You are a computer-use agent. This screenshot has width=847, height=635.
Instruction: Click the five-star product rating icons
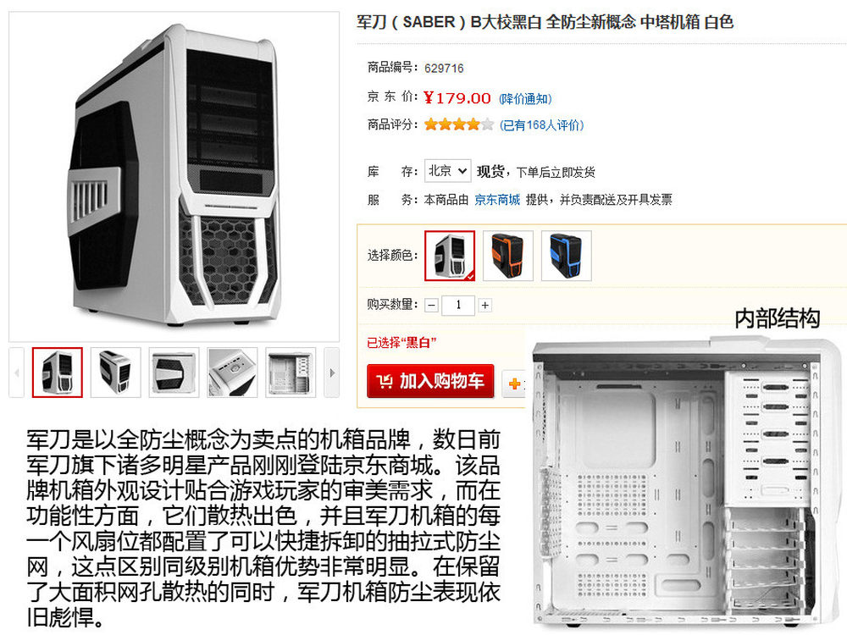click(458, 124)
